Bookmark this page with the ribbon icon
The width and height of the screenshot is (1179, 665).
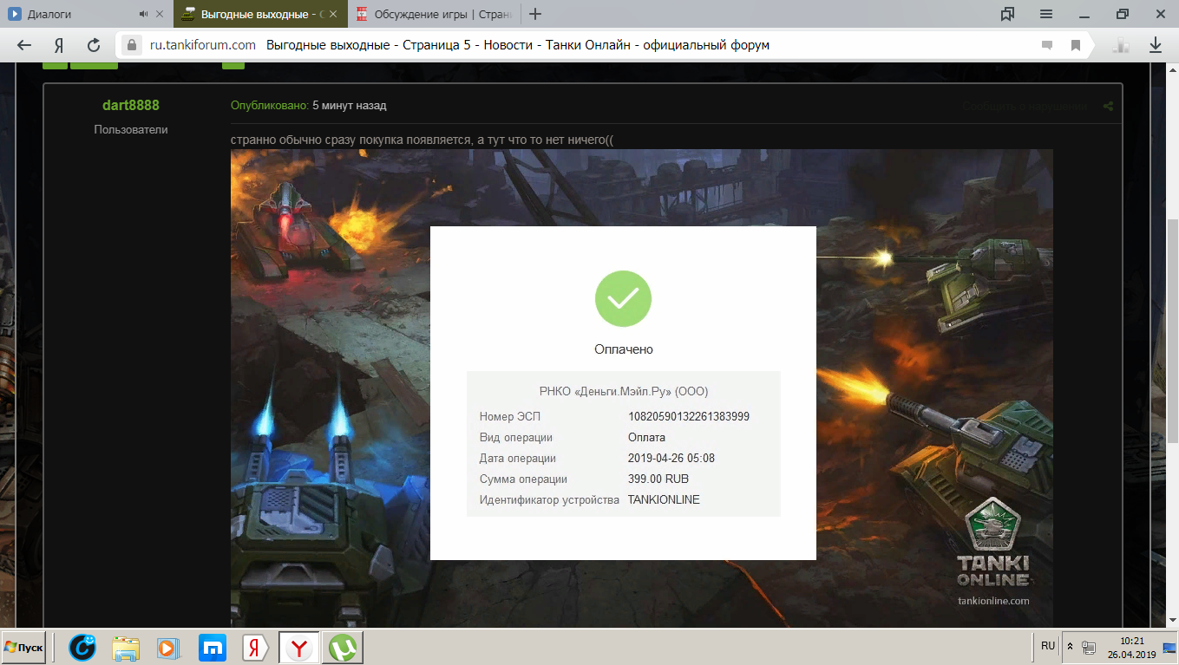[x=1076, y=45]
